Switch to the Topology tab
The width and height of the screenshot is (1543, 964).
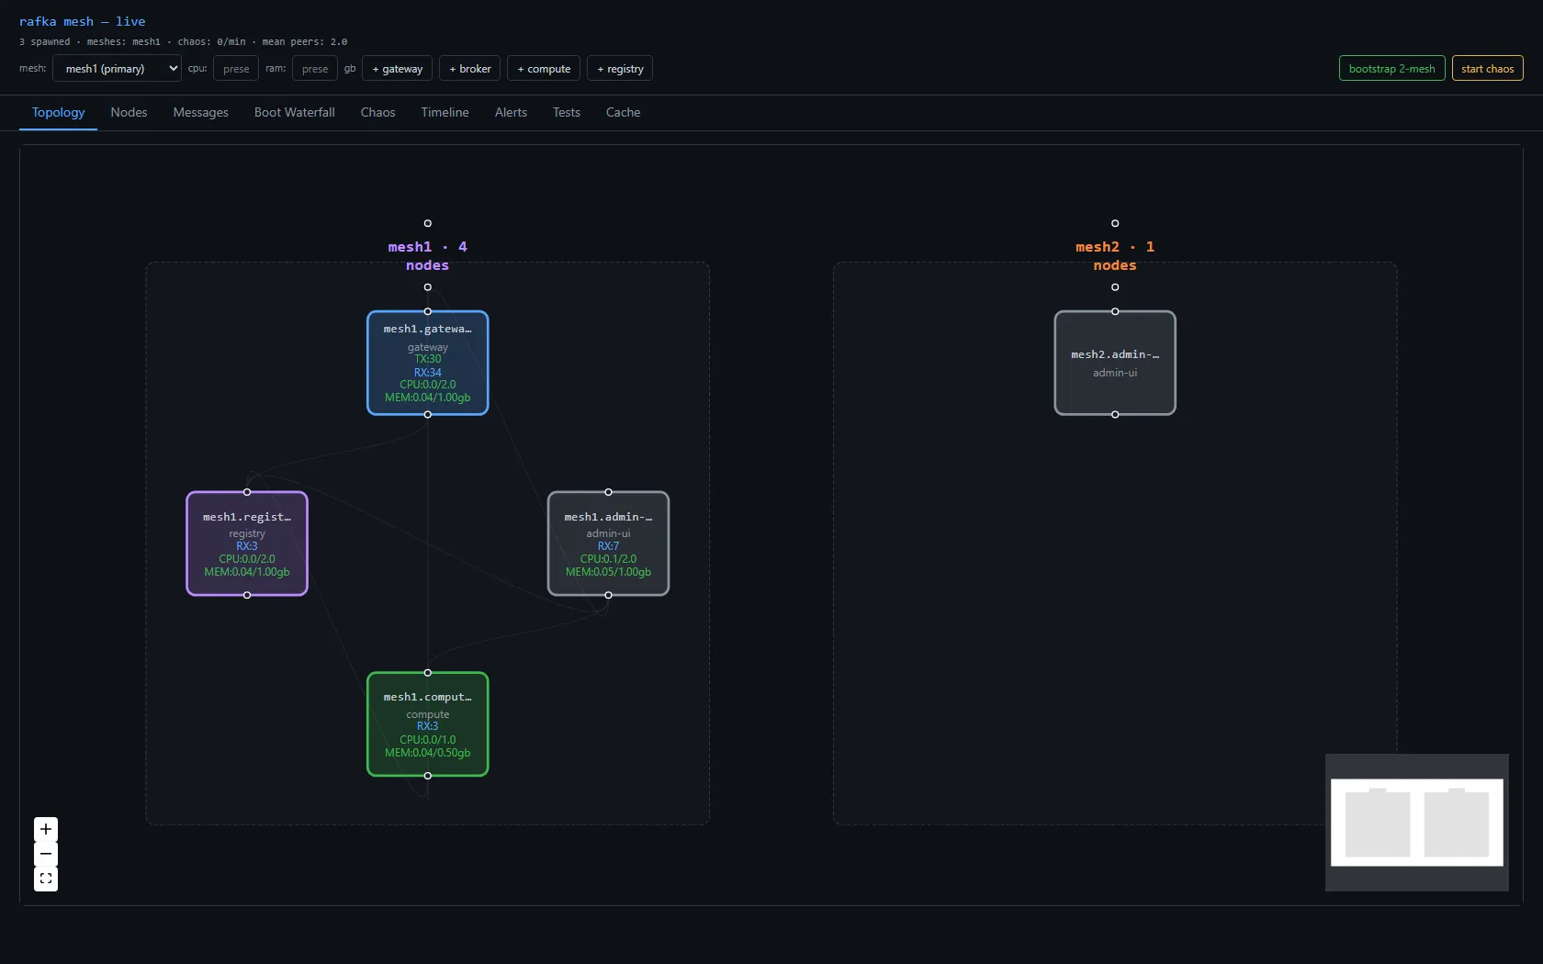pos(58,112)
